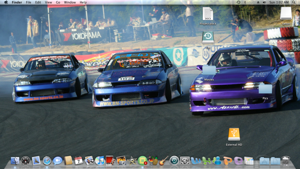Click the Time Machine menu bar icon
Image resolution: width=300 pixels, height=169 pixels.
(x=238, y=2)
